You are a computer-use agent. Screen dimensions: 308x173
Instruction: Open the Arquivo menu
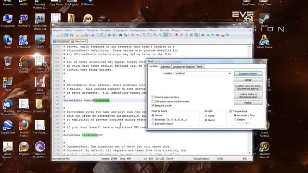point(58,30)
